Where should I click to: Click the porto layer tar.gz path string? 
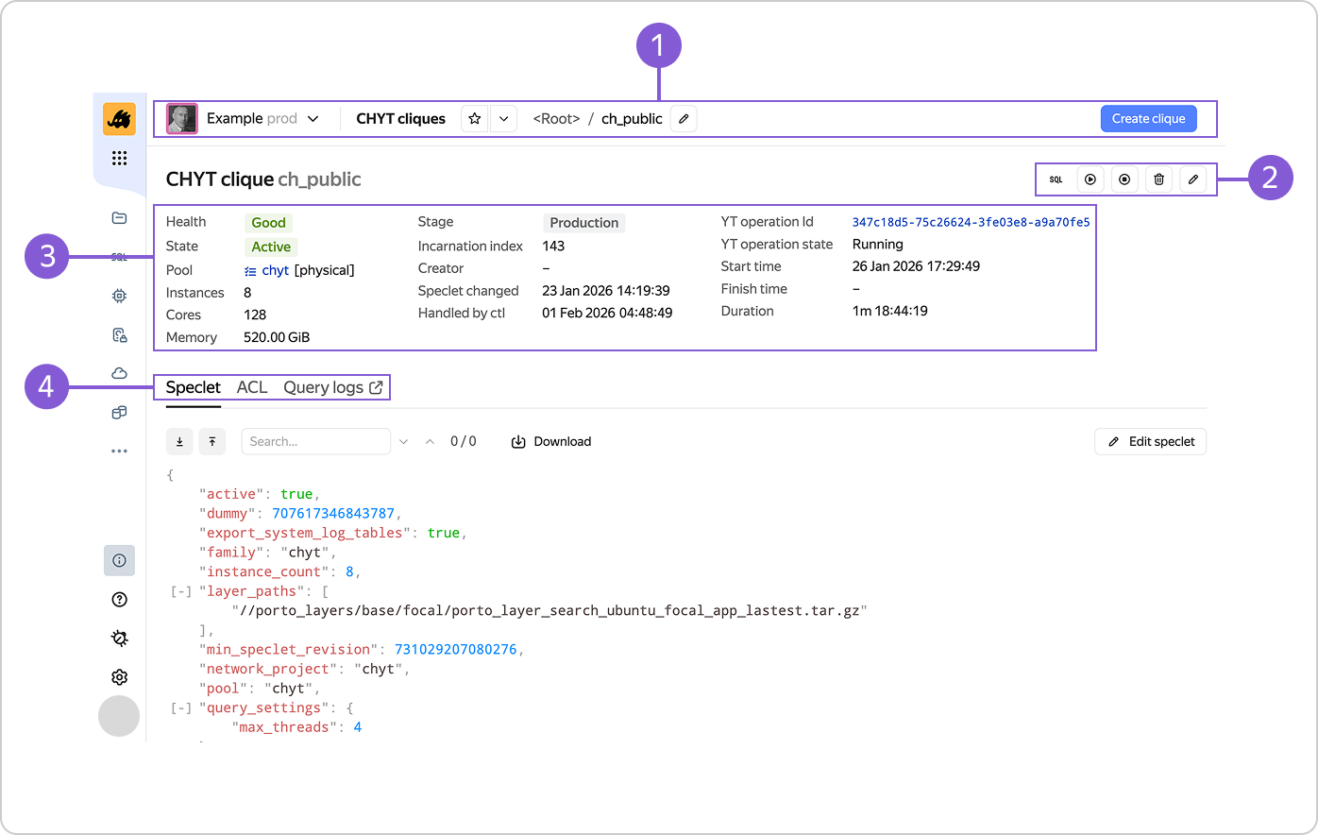[x=549, y=611]
